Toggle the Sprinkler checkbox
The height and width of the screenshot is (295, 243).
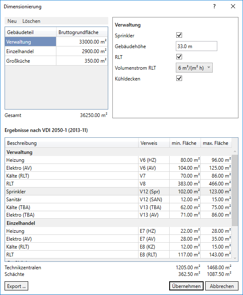179,35
